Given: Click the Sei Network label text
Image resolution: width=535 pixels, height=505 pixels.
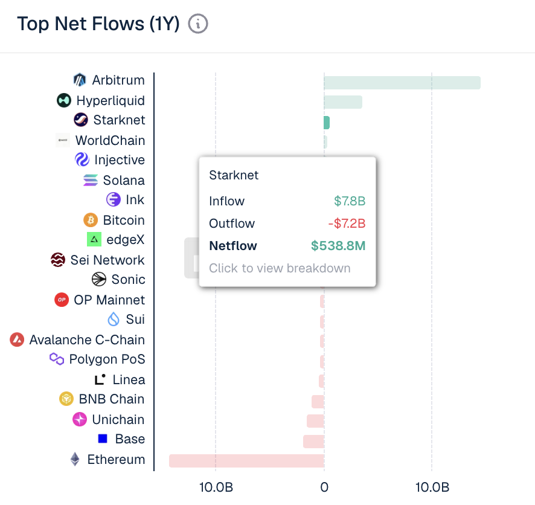Looking at the screenshot, I should (107, 260).
